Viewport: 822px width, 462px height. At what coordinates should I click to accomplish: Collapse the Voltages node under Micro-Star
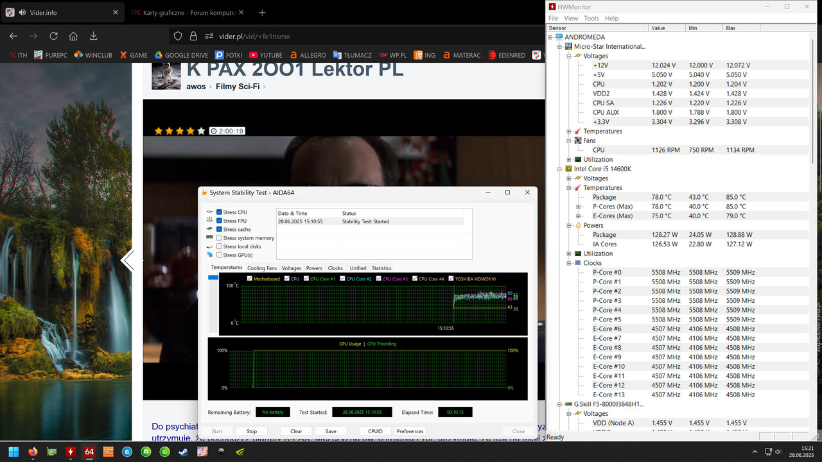569,56
